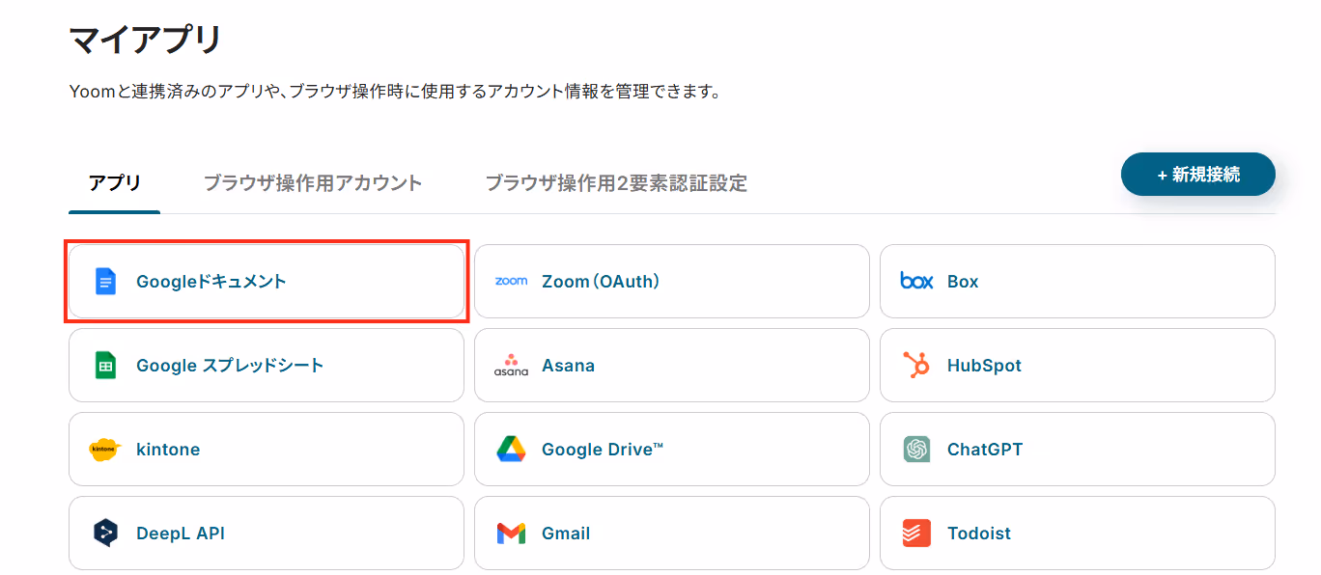Screen dimensions: 1321x575
Task: Open the ブラウザ操作用2要素認証設定 tab
Action: tap(616, 182)
